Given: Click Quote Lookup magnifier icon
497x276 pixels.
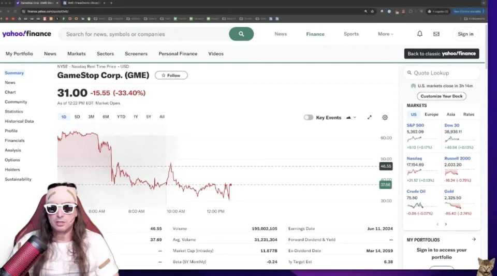Looking at the screenshot, I should click(x=410, y=72).
